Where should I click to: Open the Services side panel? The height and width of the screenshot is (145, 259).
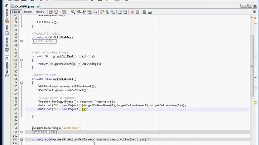7,45
